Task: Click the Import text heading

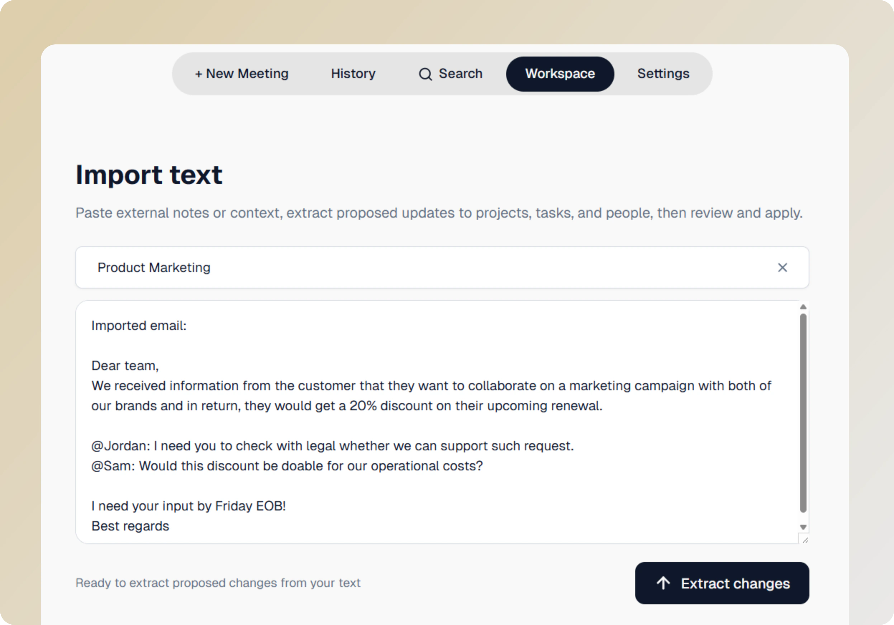Action: (149, 175)
